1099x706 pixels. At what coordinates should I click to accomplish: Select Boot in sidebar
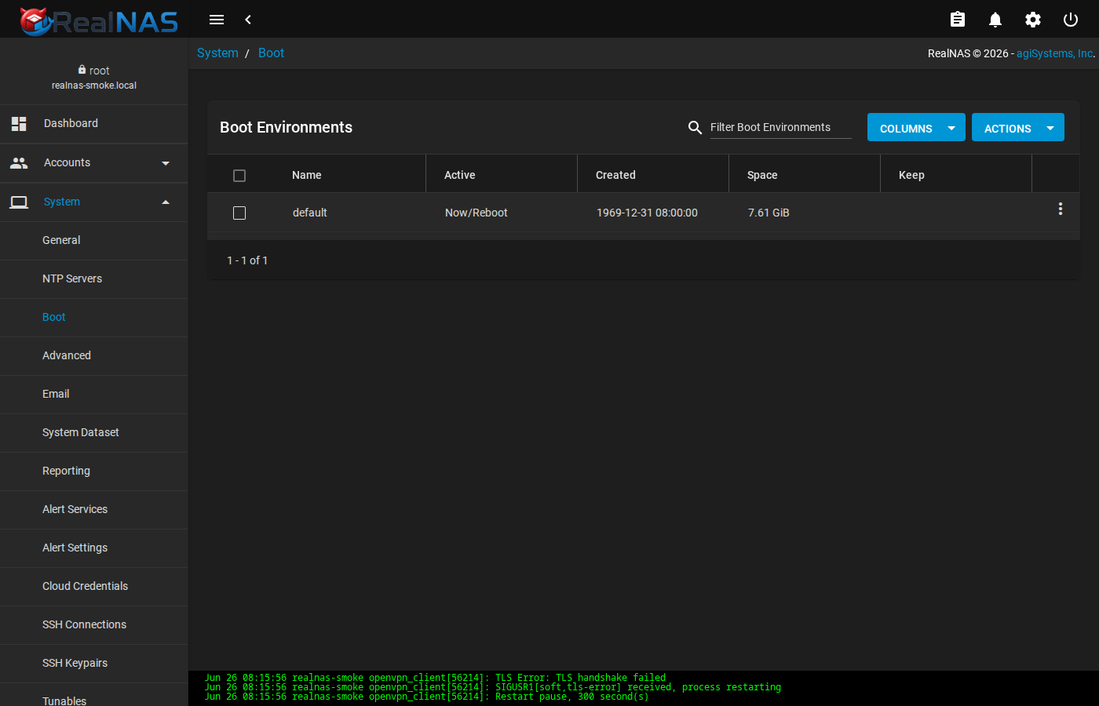94,318
